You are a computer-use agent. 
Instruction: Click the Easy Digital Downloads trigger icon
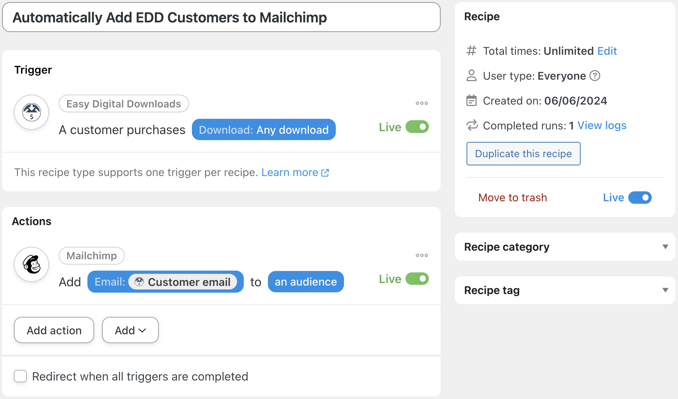click(x=32, y=112)
